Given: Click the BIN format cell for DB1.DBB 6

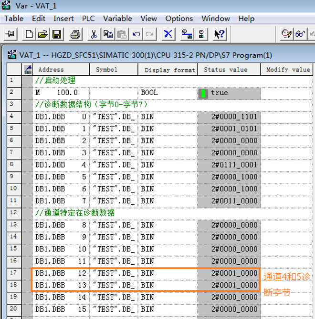Looking at the screenshot, I should tap(168, 189).
